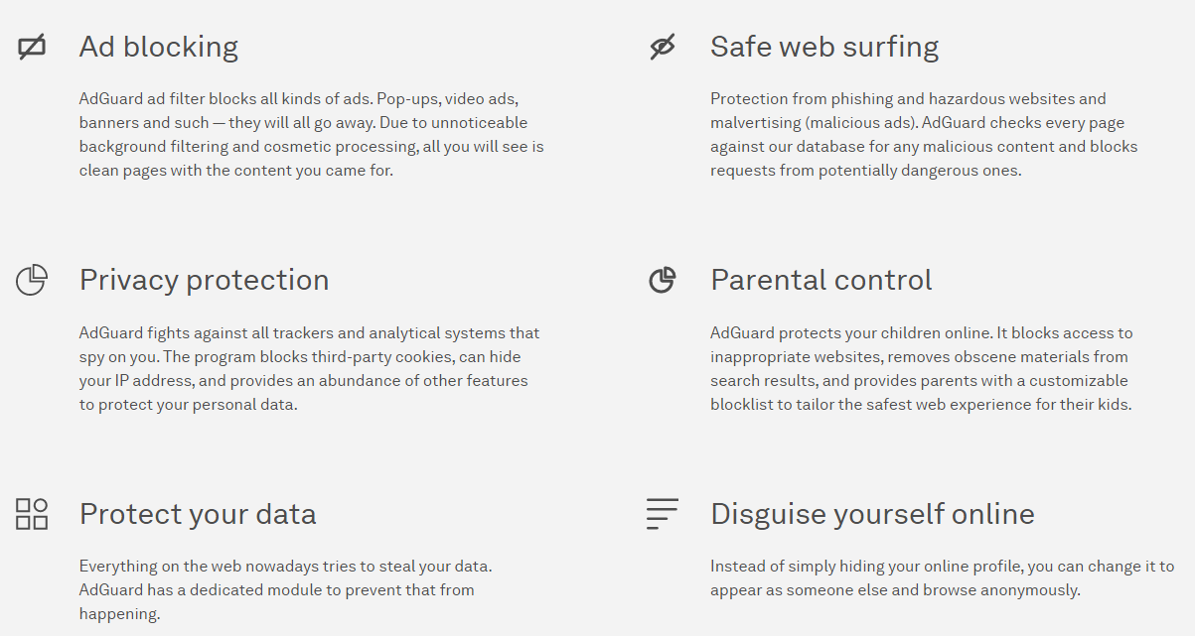Click the paragraph about protecting children online
Viewport: 1195px width, 636px height.
(922, 369)
